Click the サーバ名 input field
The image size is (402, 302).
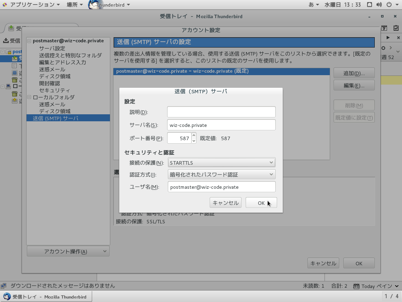[x=222, y=125]
